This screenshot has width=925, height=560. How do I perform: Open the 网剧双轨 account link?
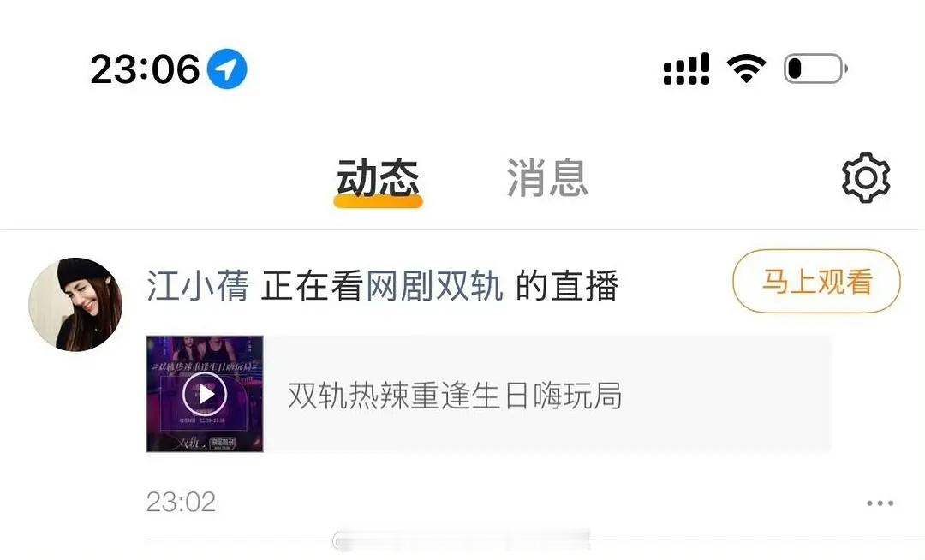coord(435,286)
